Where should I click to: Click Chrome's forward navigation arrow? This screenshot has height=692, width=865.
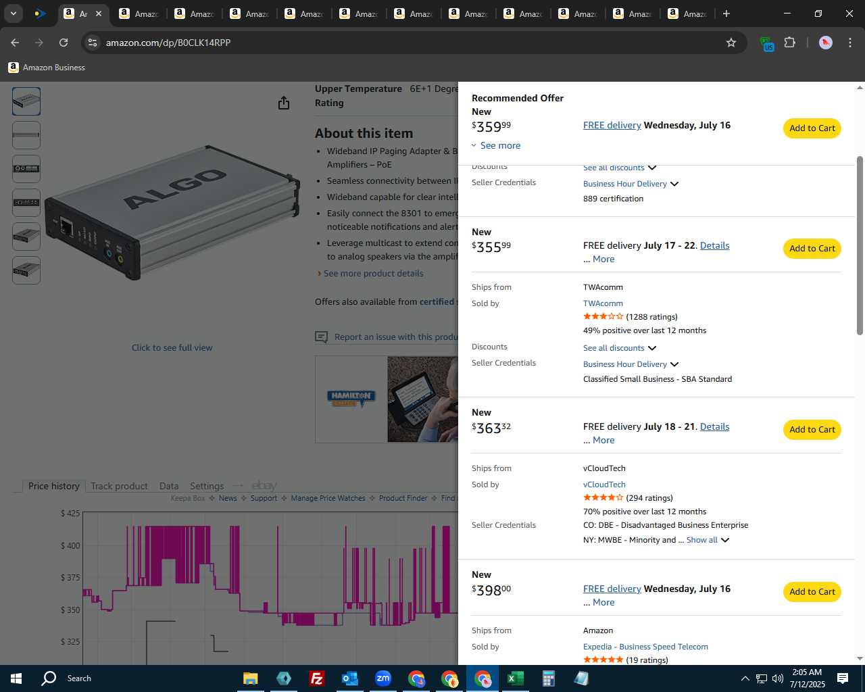coord(39,43)
